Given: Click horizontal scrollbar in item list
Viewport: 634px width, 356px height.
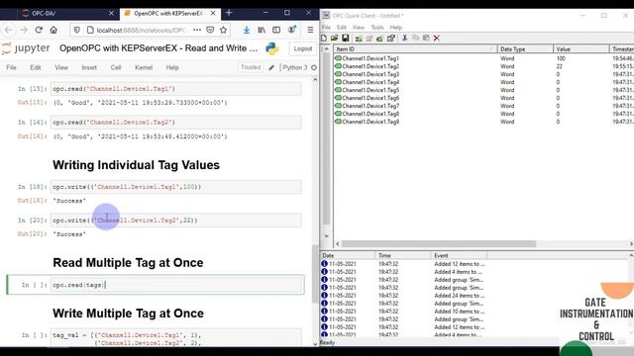Looking at the screenshot, I should [439, 244].
